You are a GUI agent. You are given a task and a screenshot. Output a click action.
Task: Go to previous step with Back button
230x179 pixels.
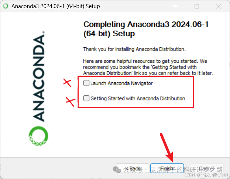point(133,168)
